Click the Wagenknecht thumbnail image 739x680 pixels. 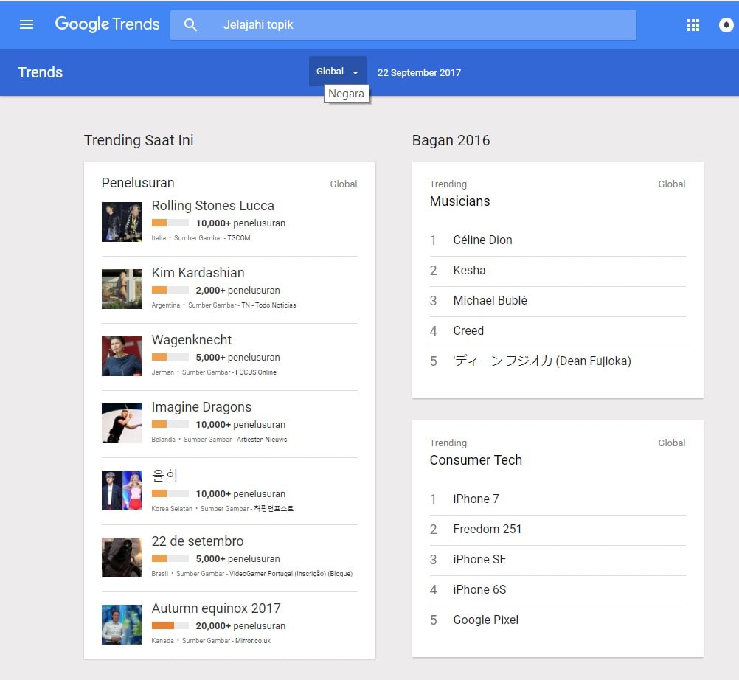(x=122, y=356)
